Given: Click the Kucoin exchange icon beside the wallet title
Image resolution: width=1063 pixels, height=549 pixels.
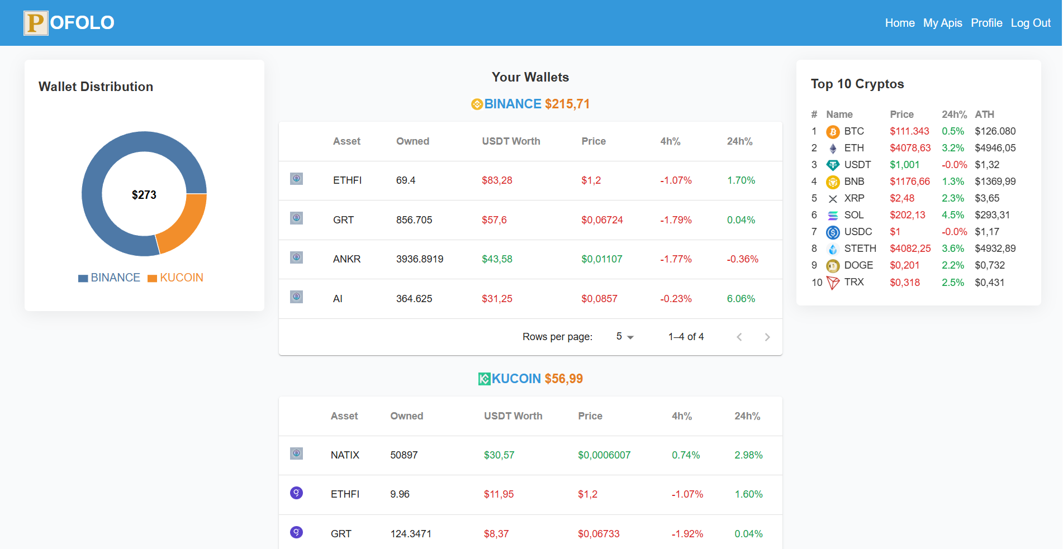Looking at the screenshot, I should pyautogui.click(x=484, y=378).
